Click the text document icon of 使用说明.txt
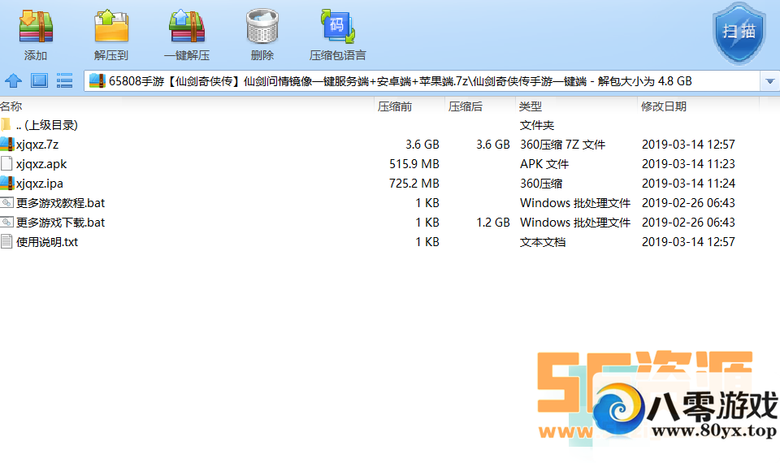The height and width of the screenshot is (463, 780). coord(6,242)
